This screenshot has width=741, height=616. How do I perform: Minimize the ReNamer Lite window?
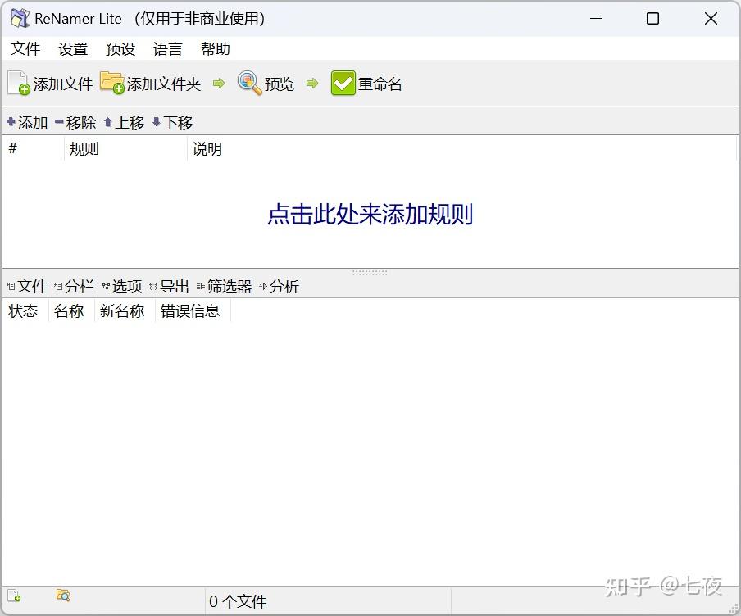tap(597, 18)
